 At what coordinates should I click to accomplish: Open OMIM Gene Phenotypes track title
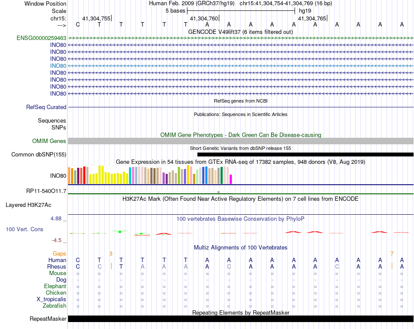(x=241, y=135)
